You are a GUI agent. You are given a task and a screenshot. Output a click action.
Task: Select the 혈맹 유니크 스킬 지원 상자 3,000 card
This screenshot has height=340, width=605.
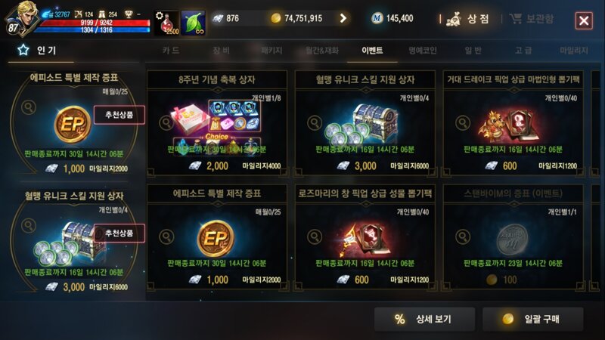point(365,123)
